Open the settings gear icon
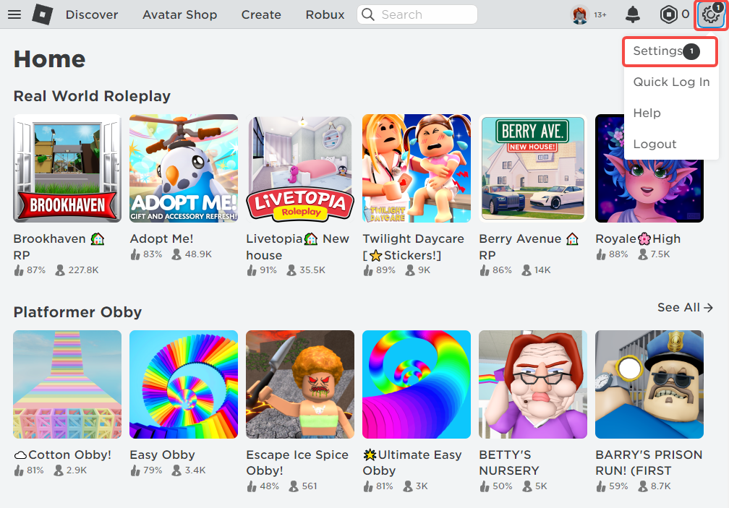729x508 pixels. 712,15
